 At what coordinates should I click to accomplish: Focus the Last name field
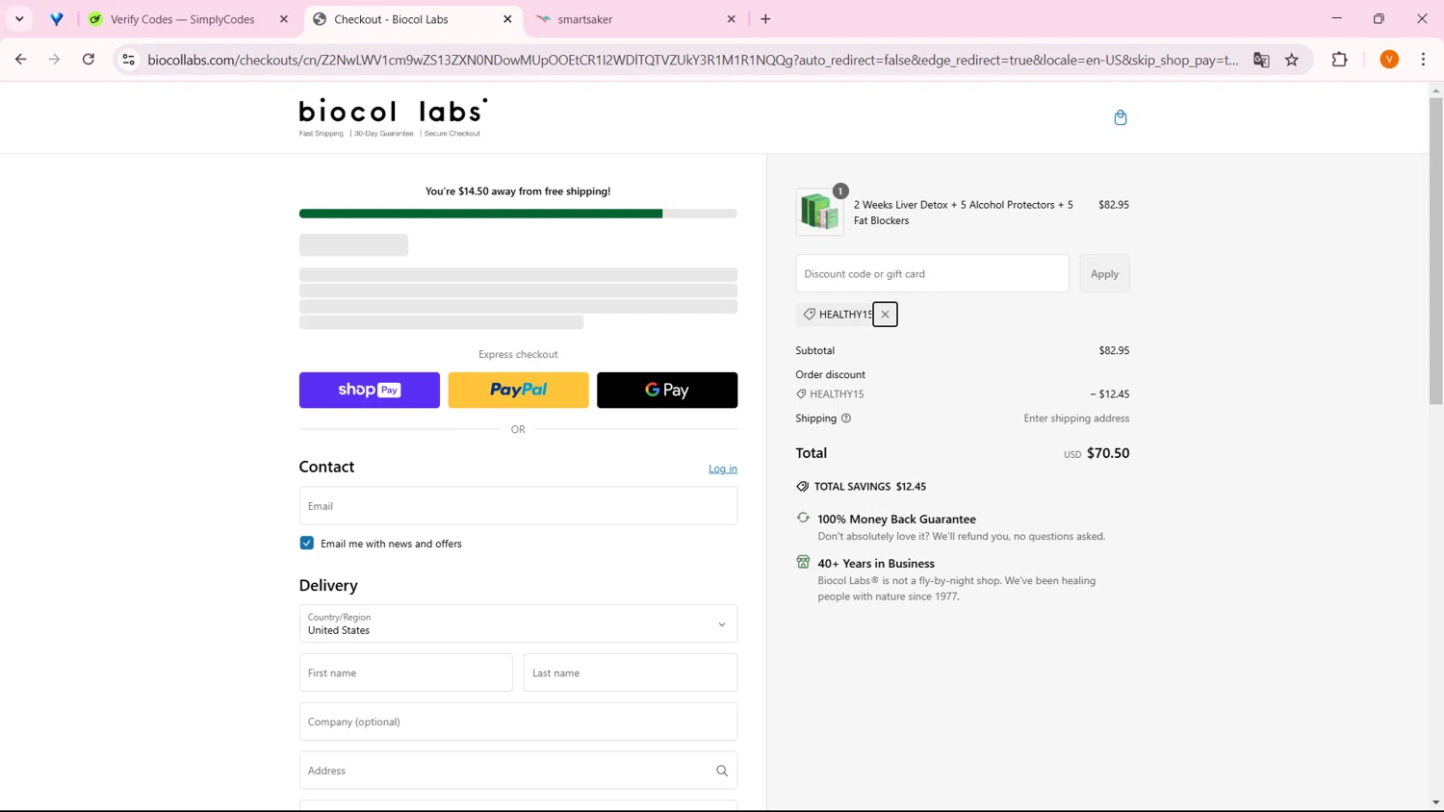click(630, 672)
